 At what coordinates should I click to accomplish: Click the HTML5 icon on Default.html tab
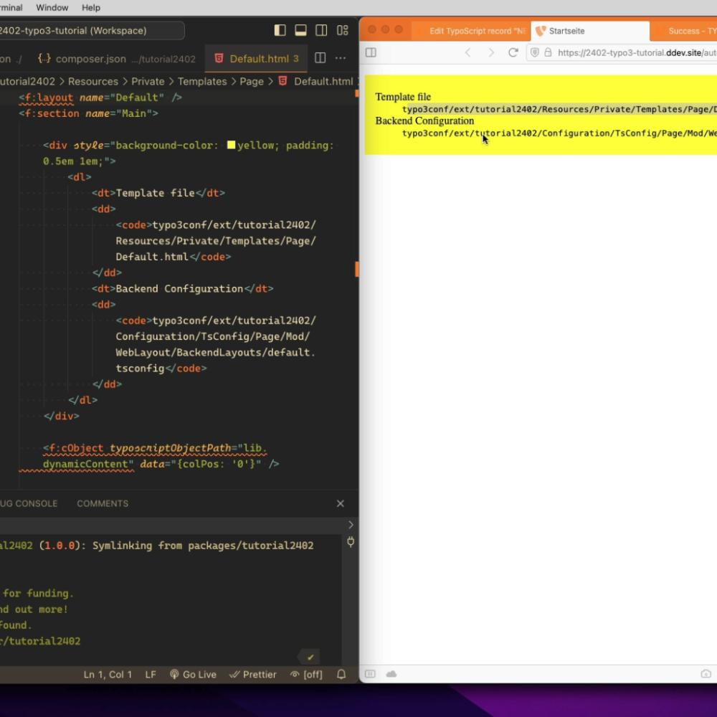[219, 59]
